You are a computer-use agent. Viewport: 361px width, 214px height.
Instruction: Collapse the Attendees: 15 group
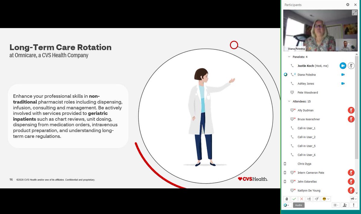point(289,101)
